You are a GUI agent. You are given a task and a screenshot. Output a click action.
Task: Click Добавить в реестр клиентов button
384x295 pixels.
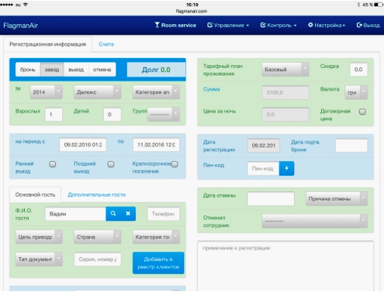coord(158,263)
